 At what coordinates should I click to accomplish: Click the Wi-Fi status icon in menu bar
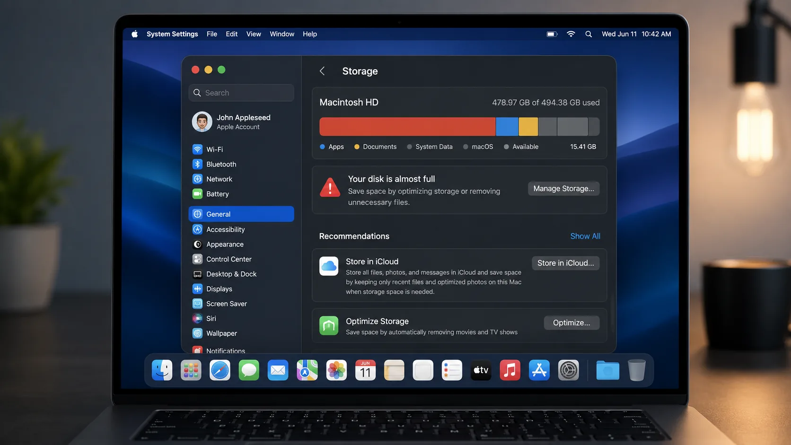571,34
